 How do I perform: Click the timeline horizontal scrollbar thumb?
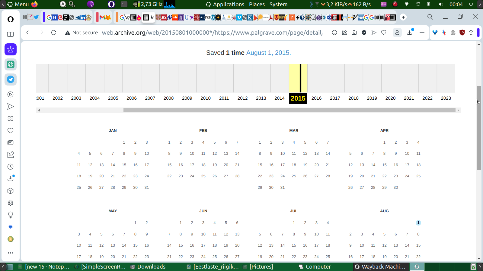[x=289, y=110]
